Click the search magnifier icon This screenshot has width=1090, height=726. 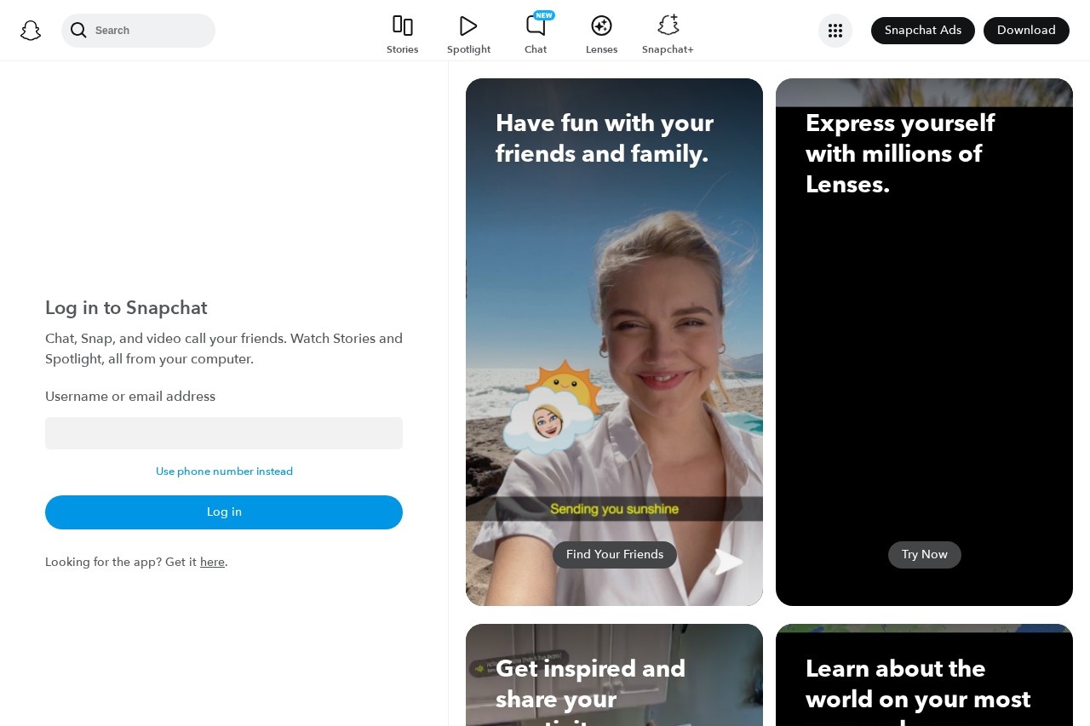click(78, 31)
